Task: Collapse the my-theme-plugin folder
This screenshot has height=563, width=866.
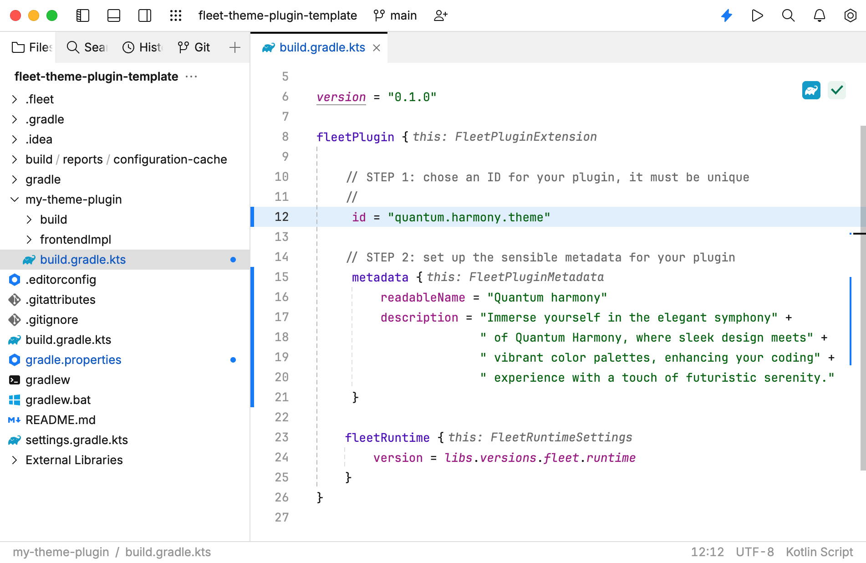Action: tap(14, 199)
